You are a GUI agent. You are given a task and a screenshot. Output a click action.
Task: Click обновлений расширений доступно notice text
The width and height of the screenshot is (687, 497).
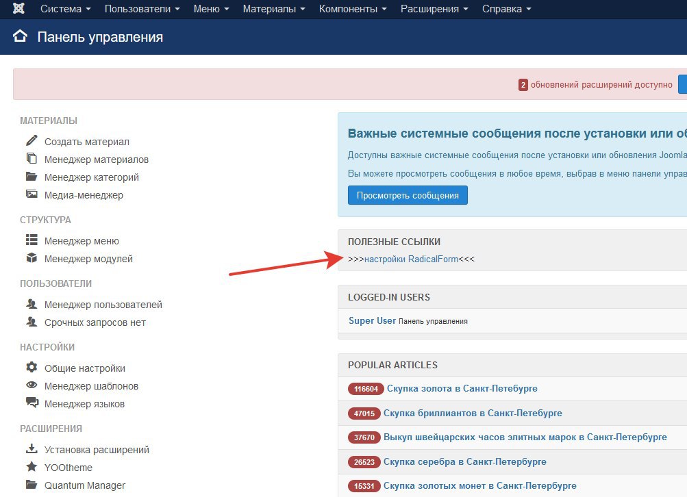(601, 85)
